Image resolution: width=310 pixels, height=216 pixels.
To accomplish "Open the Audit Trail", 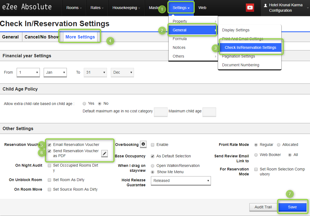I will pyautogui.click(x=263, y=207).
